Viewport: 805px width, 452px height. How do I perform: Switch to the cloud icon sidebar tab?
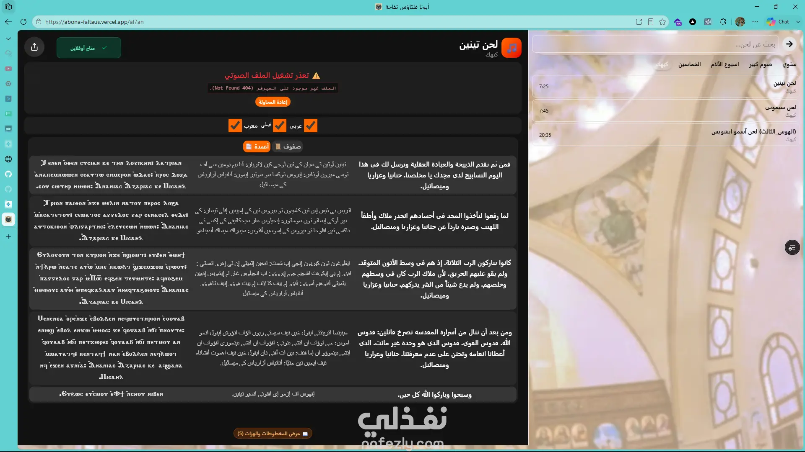coord(8,54)
